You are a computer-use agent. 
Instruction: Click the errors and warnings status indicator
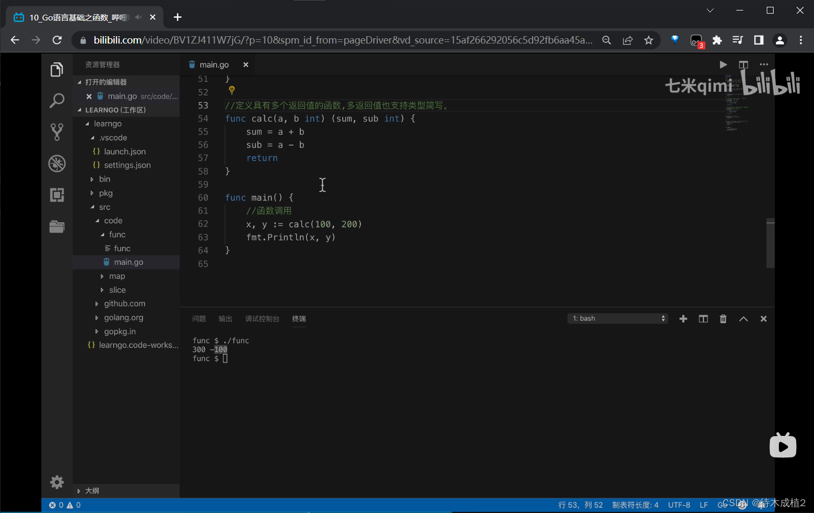tap(65, 505)
